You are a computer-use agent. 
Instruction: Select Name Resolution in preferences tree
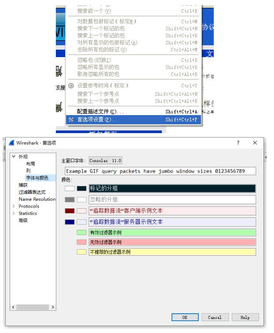pos(37,199)
